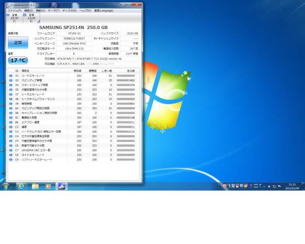Click status icon for 0C 電源投入回数
This screenshot has height=244, width=305.
click(11, 118)
